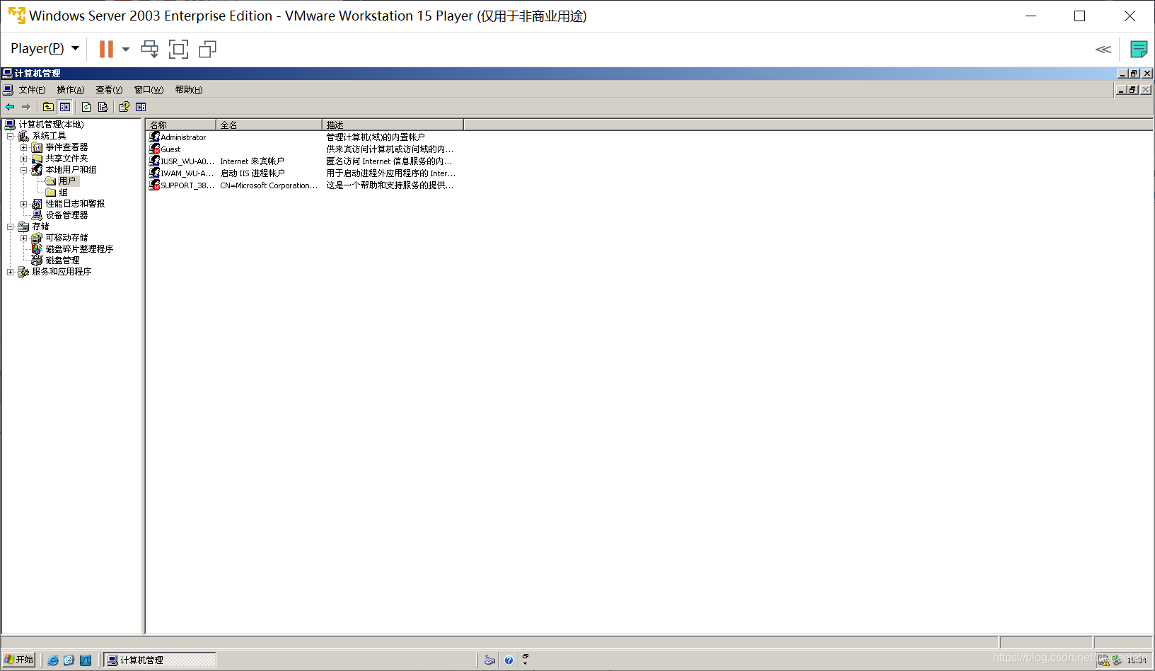Expand the 事件查看器 node
Screen dimensions: 1155x671
pos(23,147)
